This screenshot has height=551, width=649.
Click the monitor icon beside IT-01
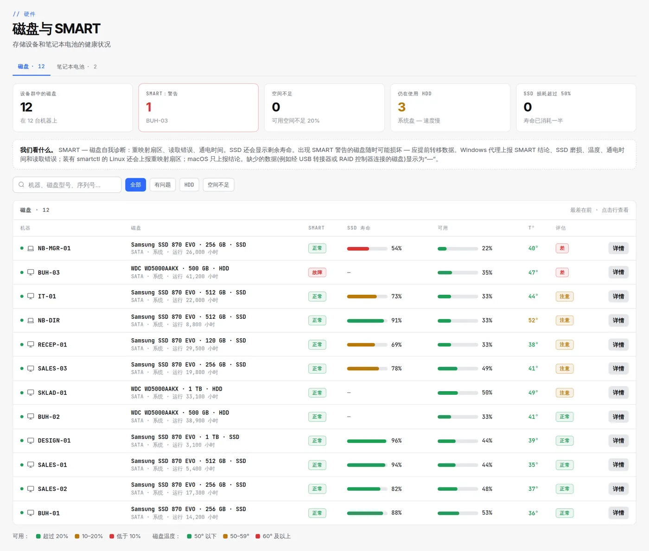[x=31, y=296]
